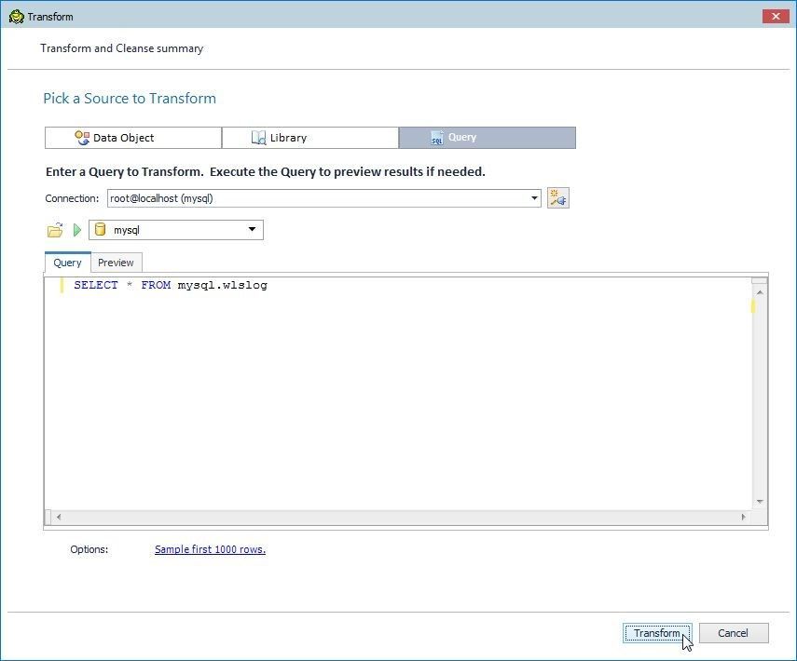Close the Transform dialog window
Screen dimensions: 797x661
[x=776, y=16]
